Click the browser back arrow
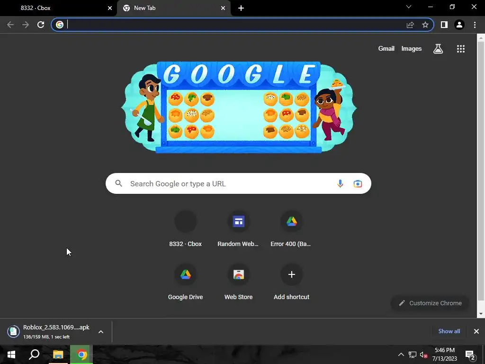 [10, 25]
